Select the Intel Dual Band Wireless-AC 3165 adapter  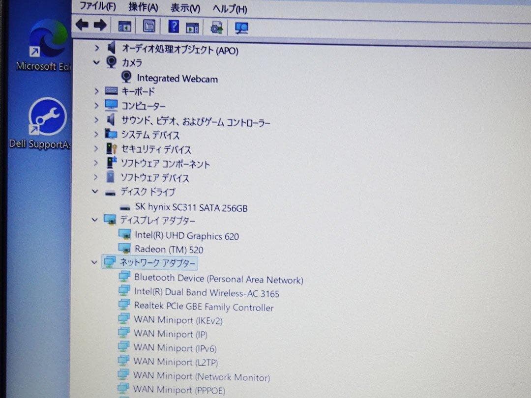(207, 293)
